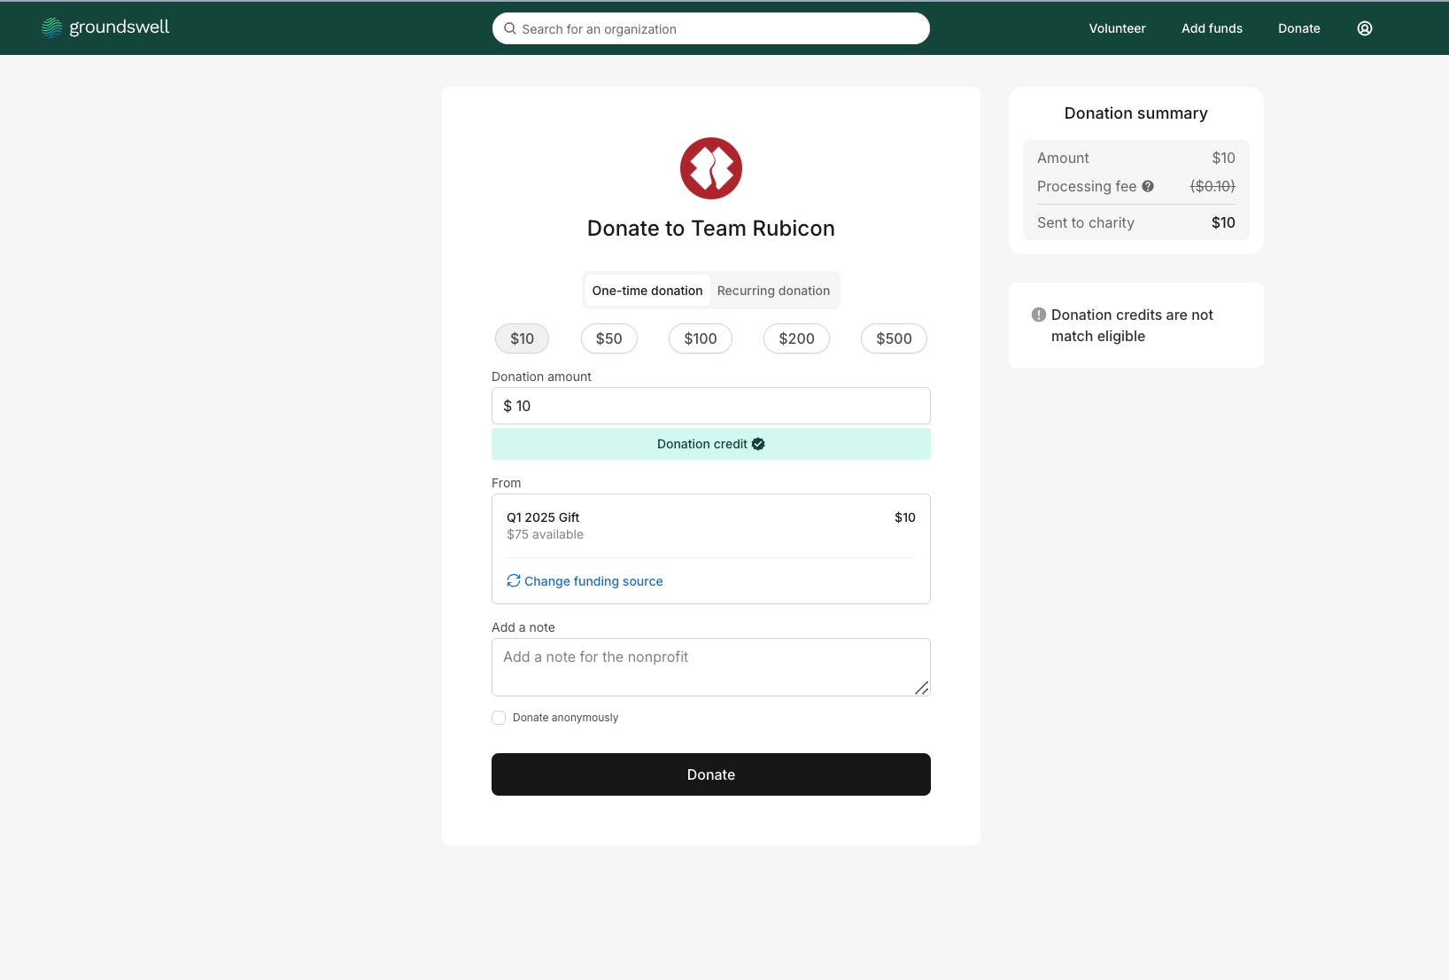The width and height of the screenshot is (1449, 980).
Task: Click the match eligibility warning icon
Action: pyautogui.click(x=1039, y=315)
